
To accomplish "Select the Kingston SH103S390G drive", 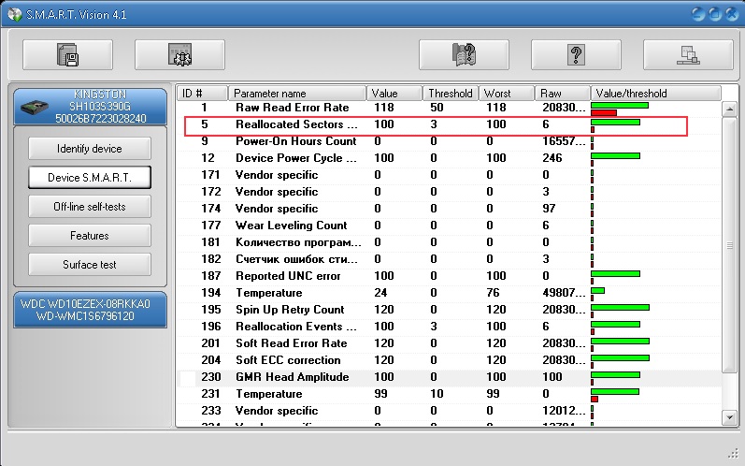I will click(90, 107).
